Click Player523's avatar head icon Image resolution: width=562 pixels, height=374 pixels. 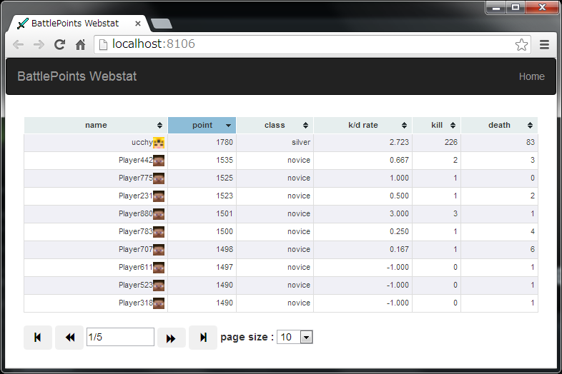pyautogui.click(x=159, y=285)
